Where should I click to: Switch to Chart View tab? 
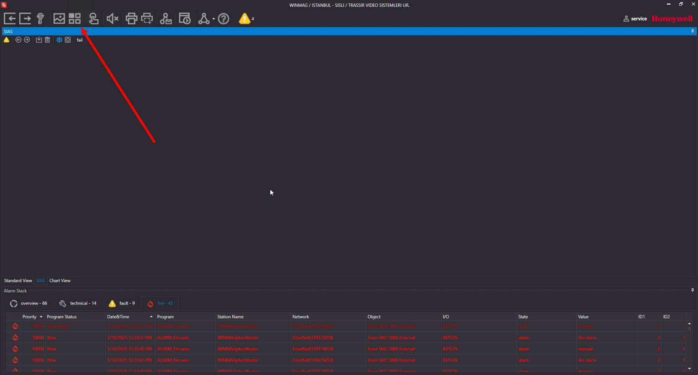coord(60,281)
